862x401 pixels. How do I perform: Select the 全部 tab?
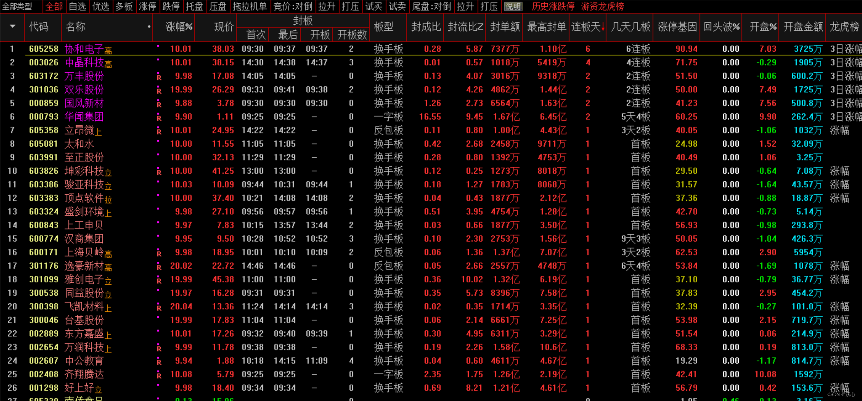click(54, 6)
